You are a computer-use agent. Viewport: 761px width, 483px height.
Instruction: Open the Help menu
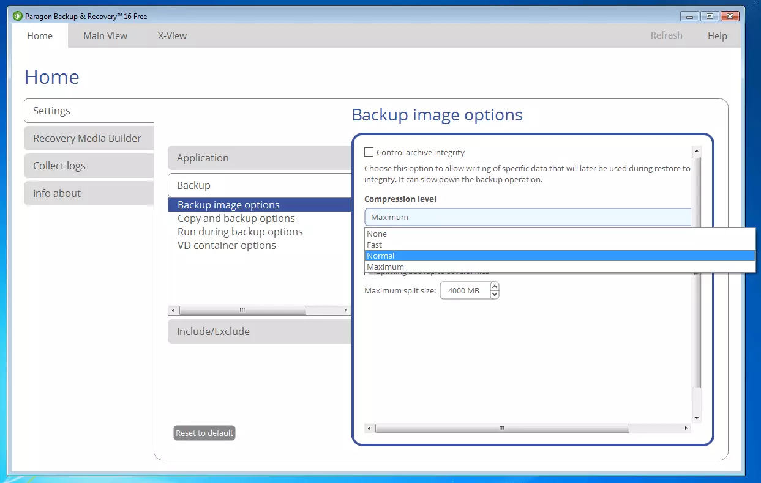[x=717, y=36]
